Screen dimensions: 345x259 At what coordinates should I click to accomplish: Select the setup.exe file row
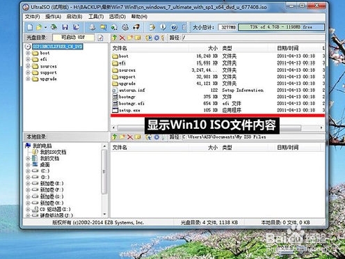217,110
